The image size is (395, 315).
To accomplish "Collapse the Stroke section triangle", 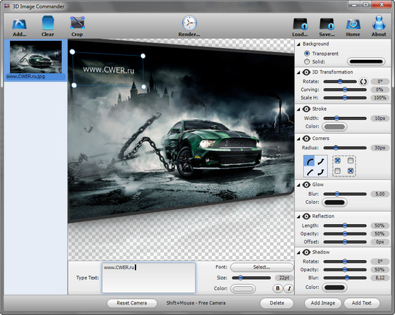I will click(x=298, y=109).
